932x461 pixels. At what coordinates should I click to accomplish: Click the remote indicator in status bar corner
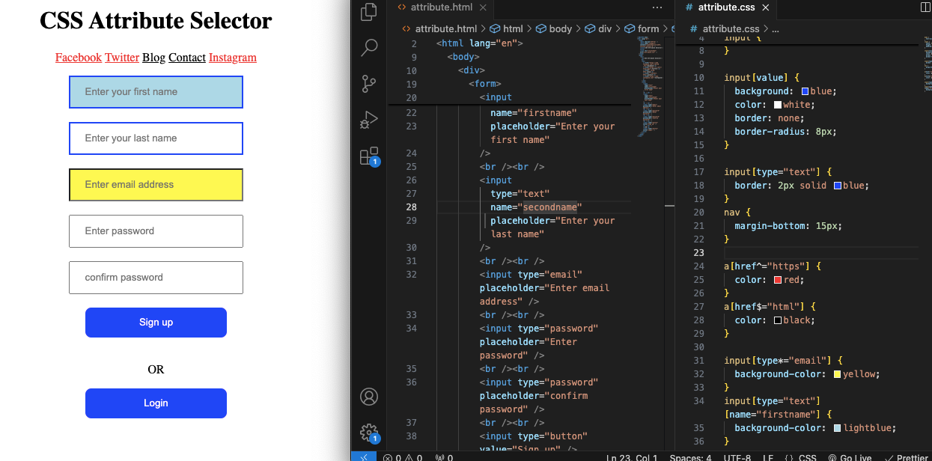coord(365,457)
